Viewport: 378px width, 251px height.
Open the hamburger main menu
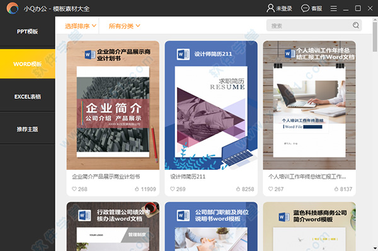tap(334, 8)
